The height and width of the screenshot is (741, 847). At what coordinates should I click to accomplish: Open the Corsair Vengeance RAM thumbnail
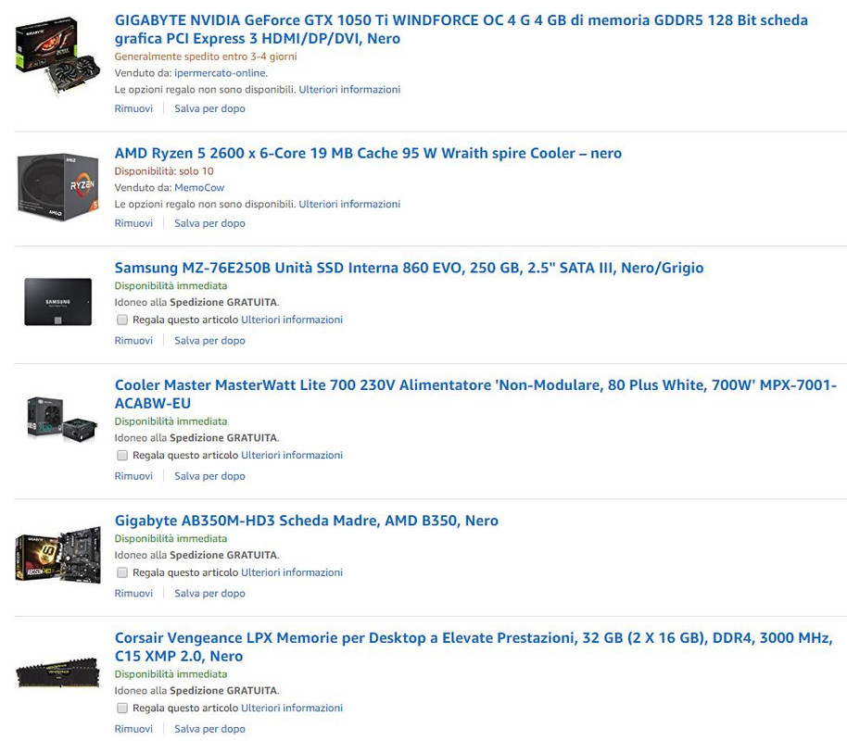tap(57, 672)
